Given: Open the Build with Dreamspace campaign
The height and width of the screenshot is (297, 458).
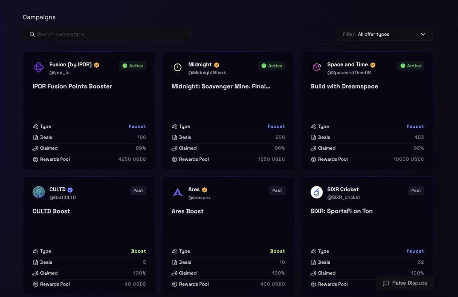Looking at the screenshot, I should point(344,87).
